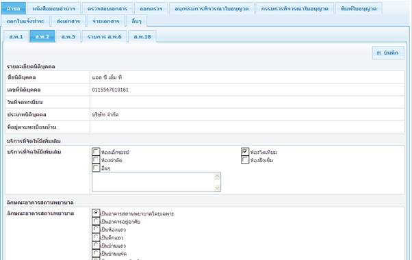The image size is (412, 260).
Task: Choose the เป็นห้องแถว radio button
Action: [96, 229]
